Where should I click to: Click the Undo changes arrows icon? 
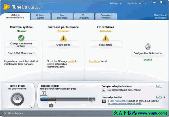click(5, 113)
